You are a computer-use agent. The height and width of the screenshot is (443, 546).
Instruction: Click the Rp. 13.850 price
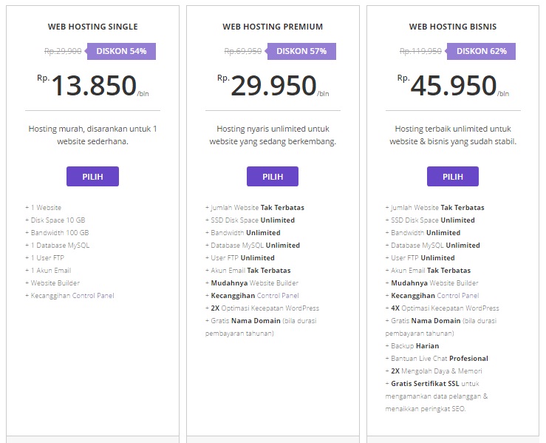click(94, 86)
